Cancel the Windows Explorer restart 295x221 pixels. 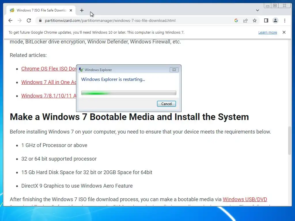point(166,104)
